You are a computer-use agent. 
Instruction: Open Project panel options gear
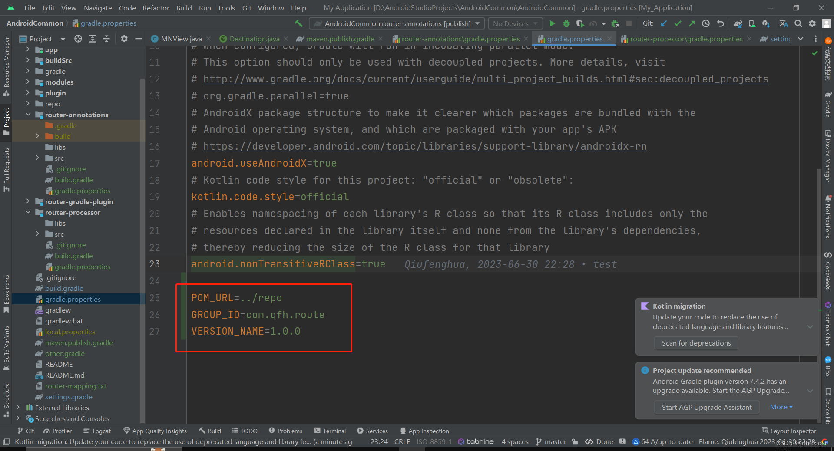click(124, 39)
